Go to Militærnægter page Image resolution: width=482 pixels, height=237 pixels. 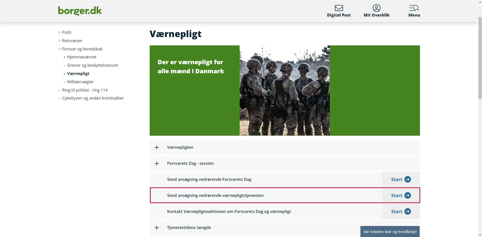(x=80, y=82)
